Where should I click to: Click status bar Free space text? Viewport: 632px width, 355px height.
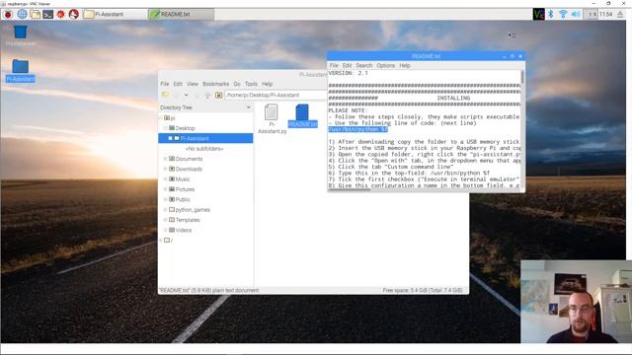423,290
